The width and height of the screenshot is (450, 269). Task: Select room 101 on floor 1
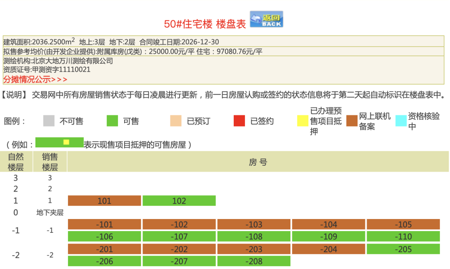point(104,201)
